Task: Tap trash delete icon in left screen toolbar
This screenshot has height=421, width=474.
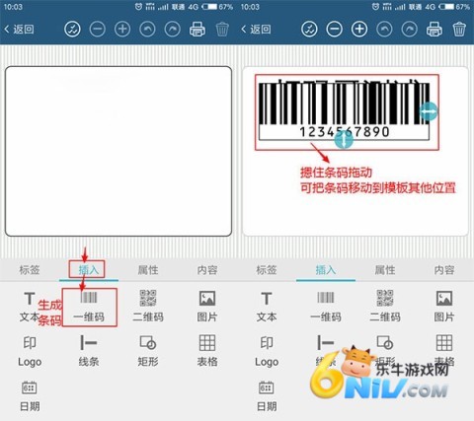Action: (222, 30)
